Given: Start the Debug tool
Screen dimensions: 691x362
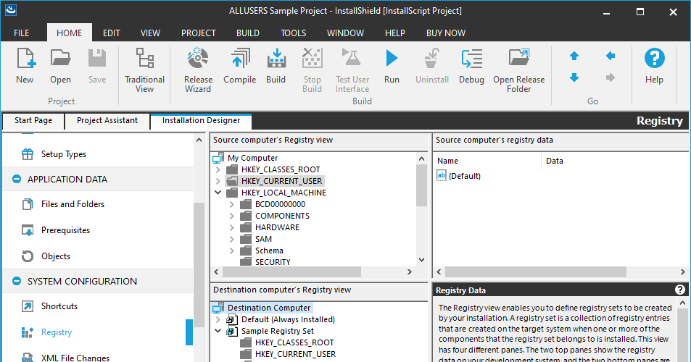Looking at the screenshot, I should [471, 66].
